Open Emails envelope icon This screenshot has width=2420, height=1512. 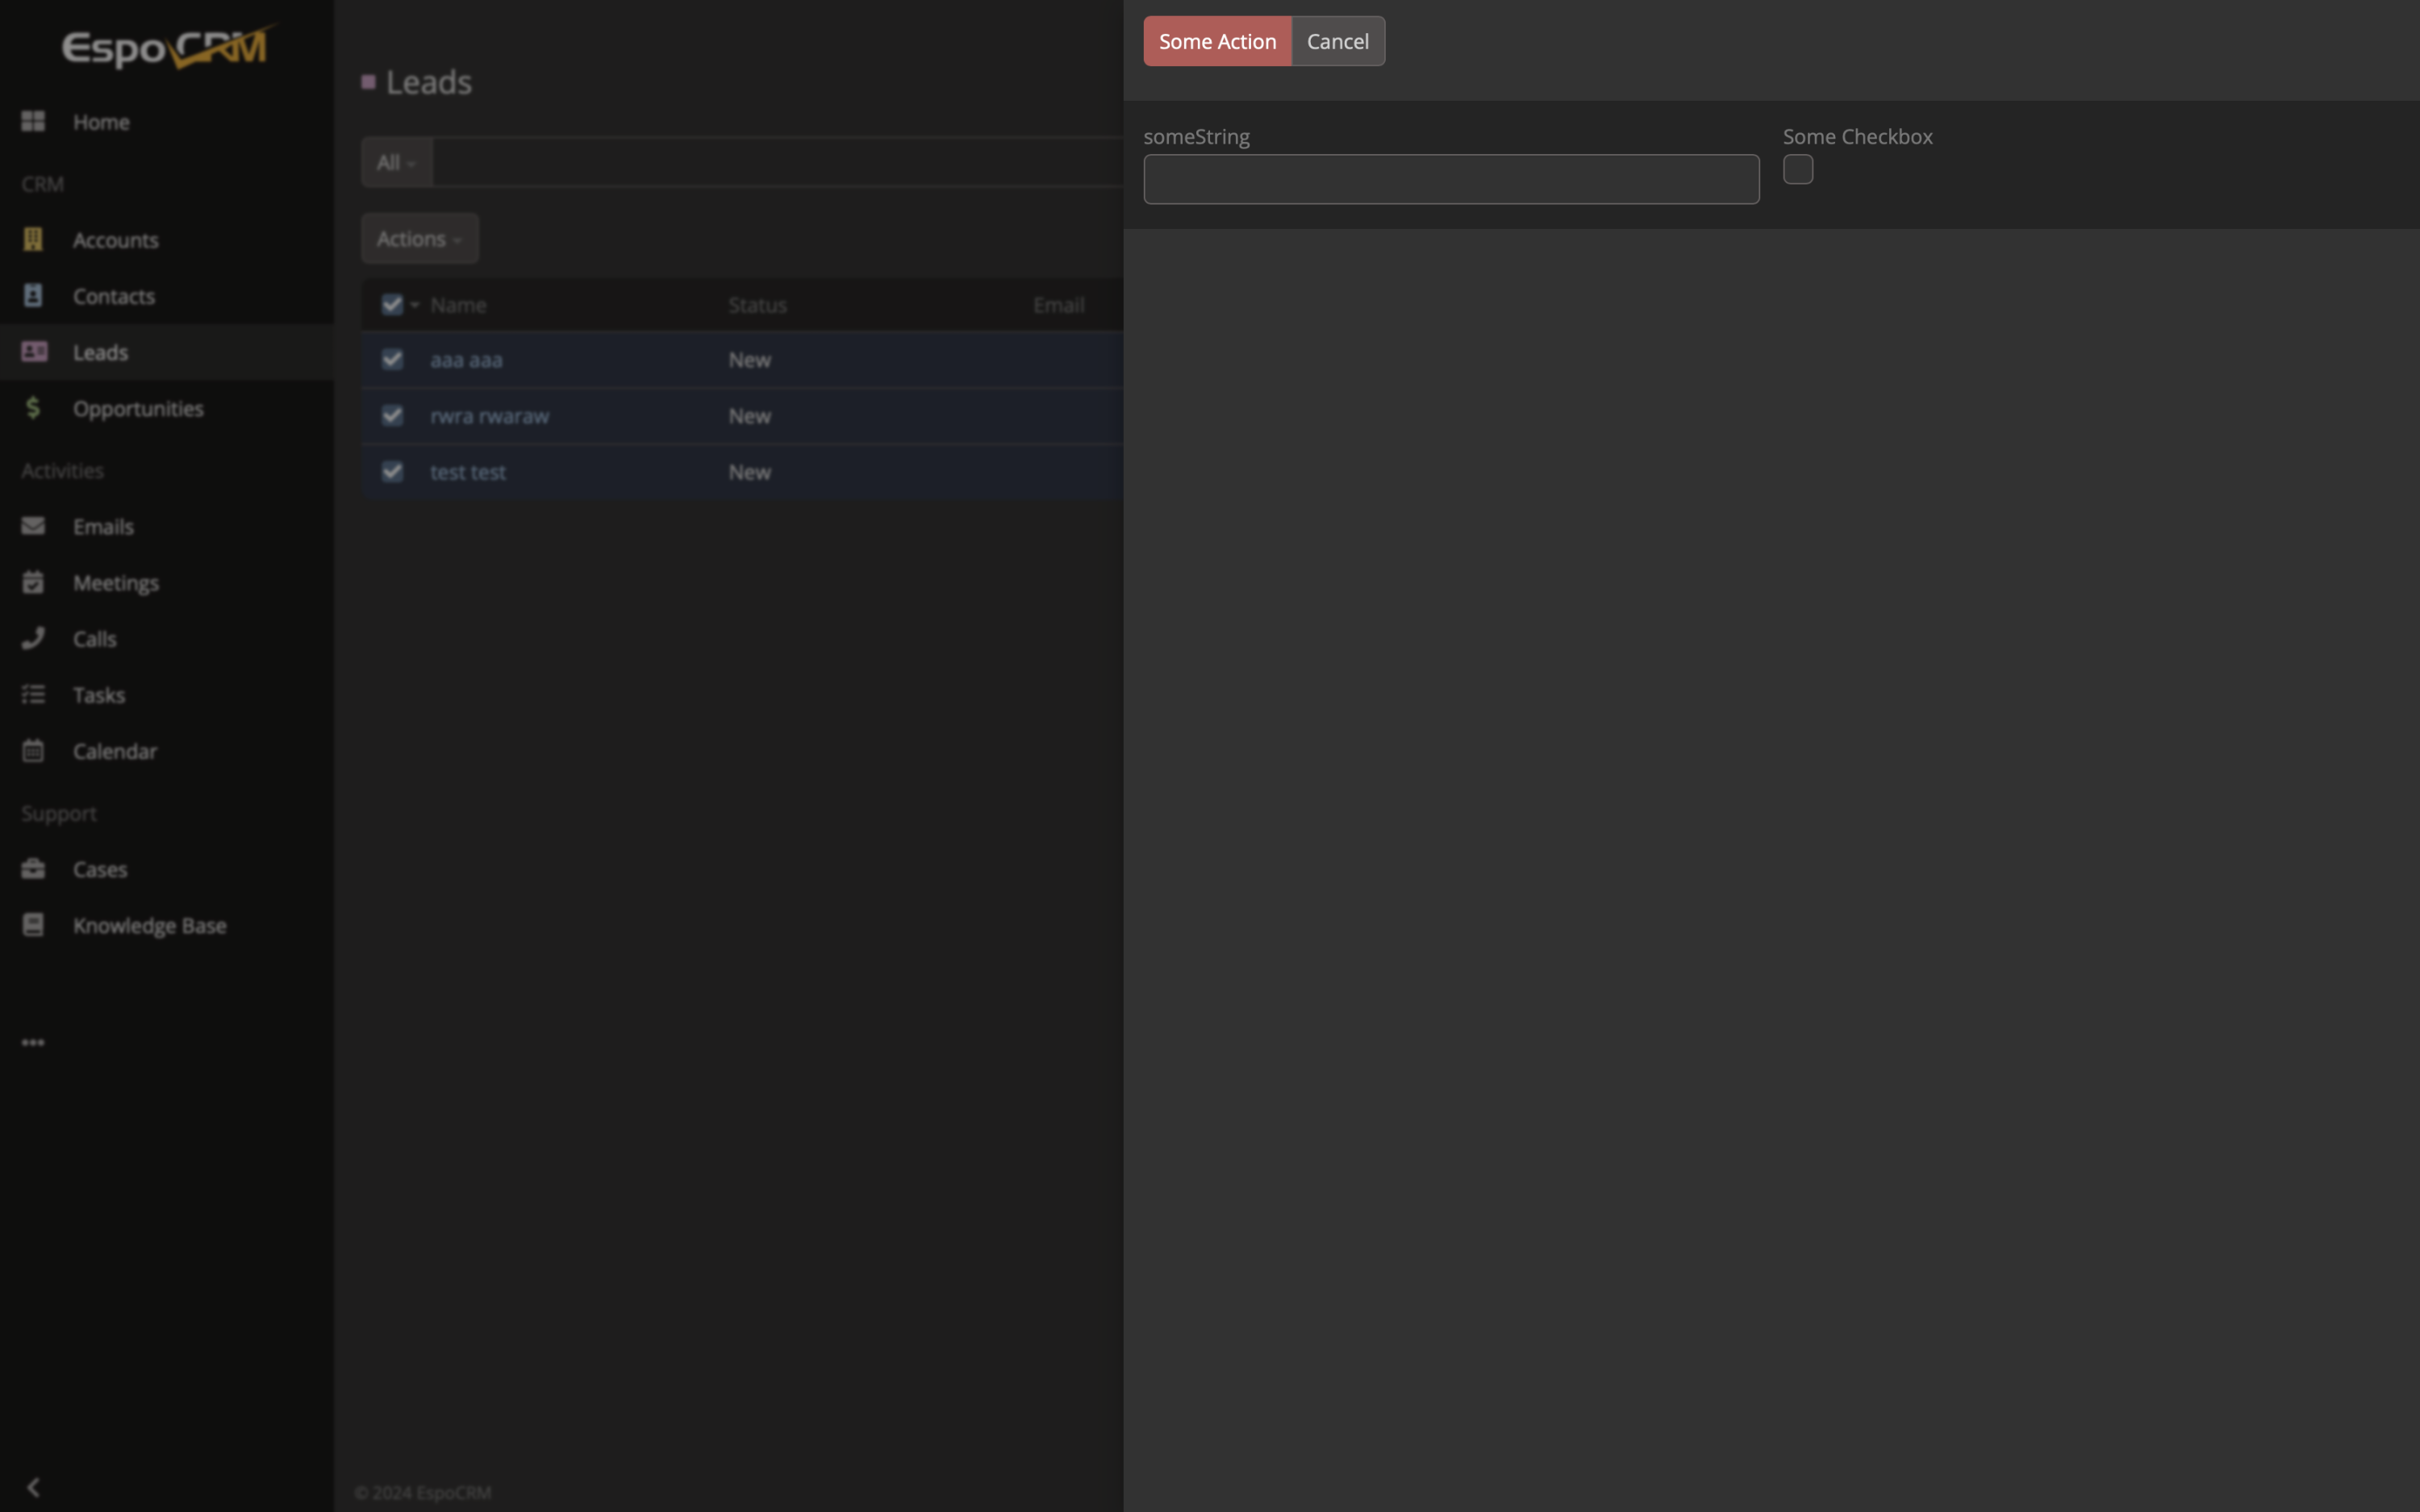(33, 526)
